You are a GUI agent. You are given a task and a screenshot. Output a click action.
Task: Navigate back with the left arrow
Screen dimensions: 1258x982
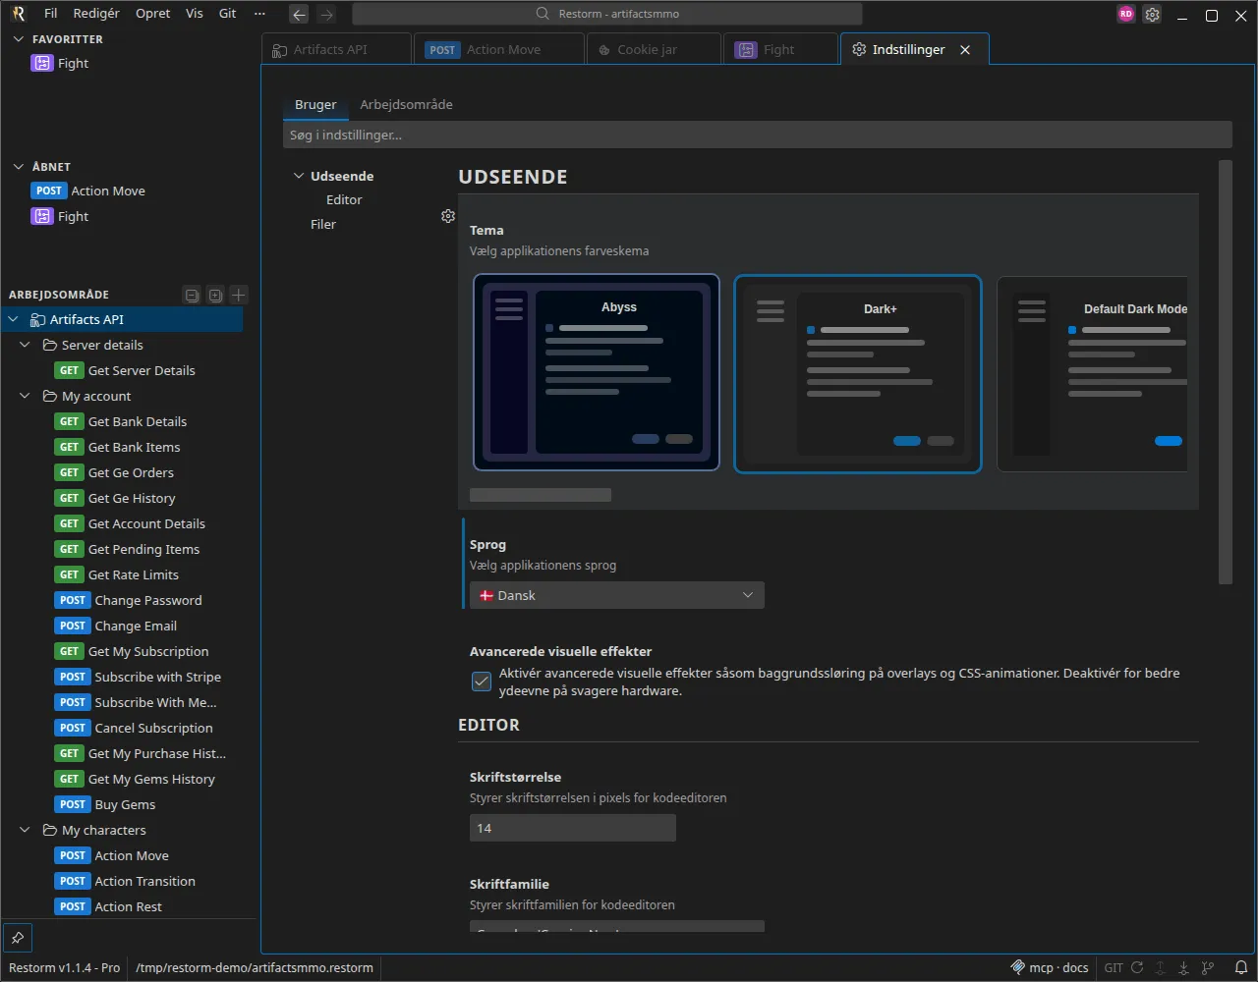299,14
